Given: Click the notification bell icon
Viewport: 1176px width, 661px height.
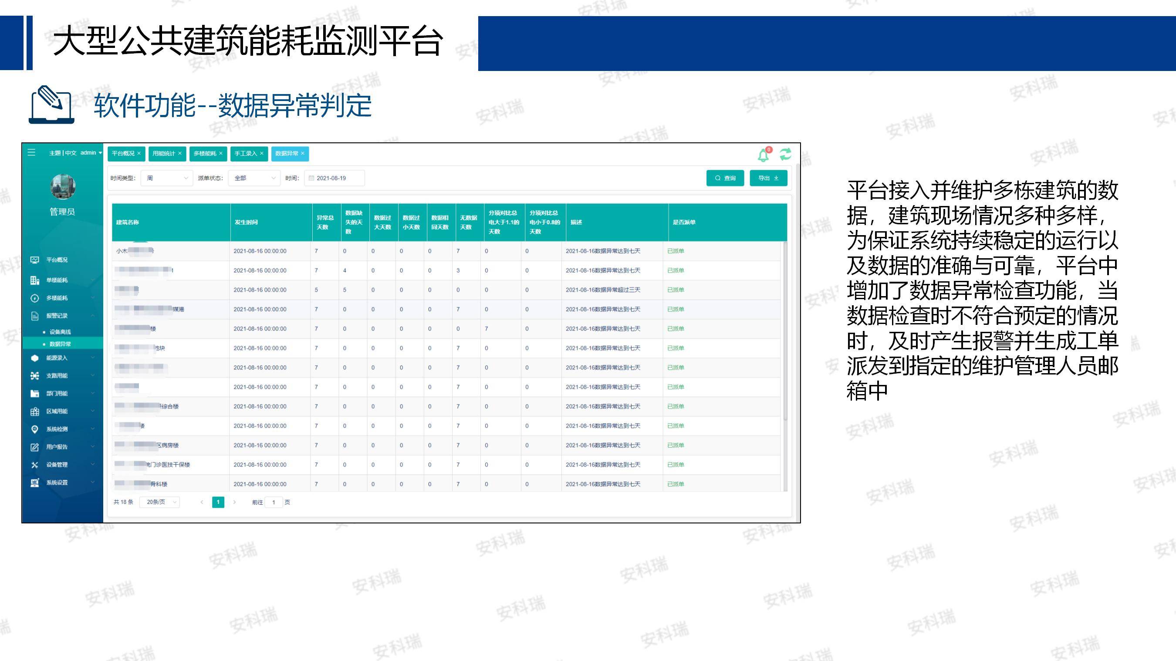Looking at the screenshot, I should pyautogui.click(x=763, y=155).
